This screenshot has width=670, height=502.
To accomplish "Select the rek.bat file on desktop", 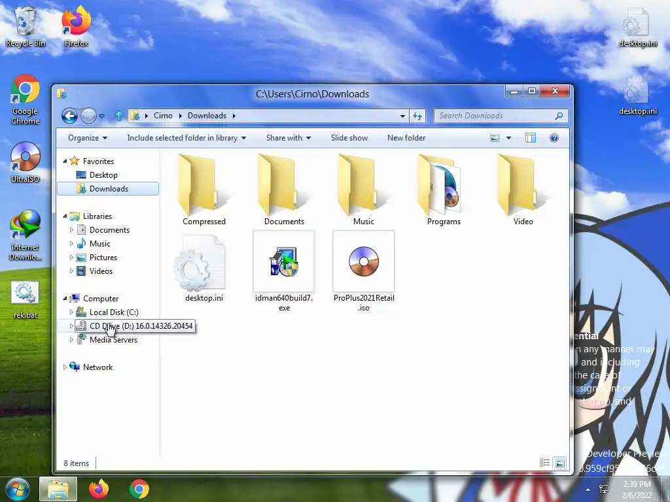I will [26, 299].
